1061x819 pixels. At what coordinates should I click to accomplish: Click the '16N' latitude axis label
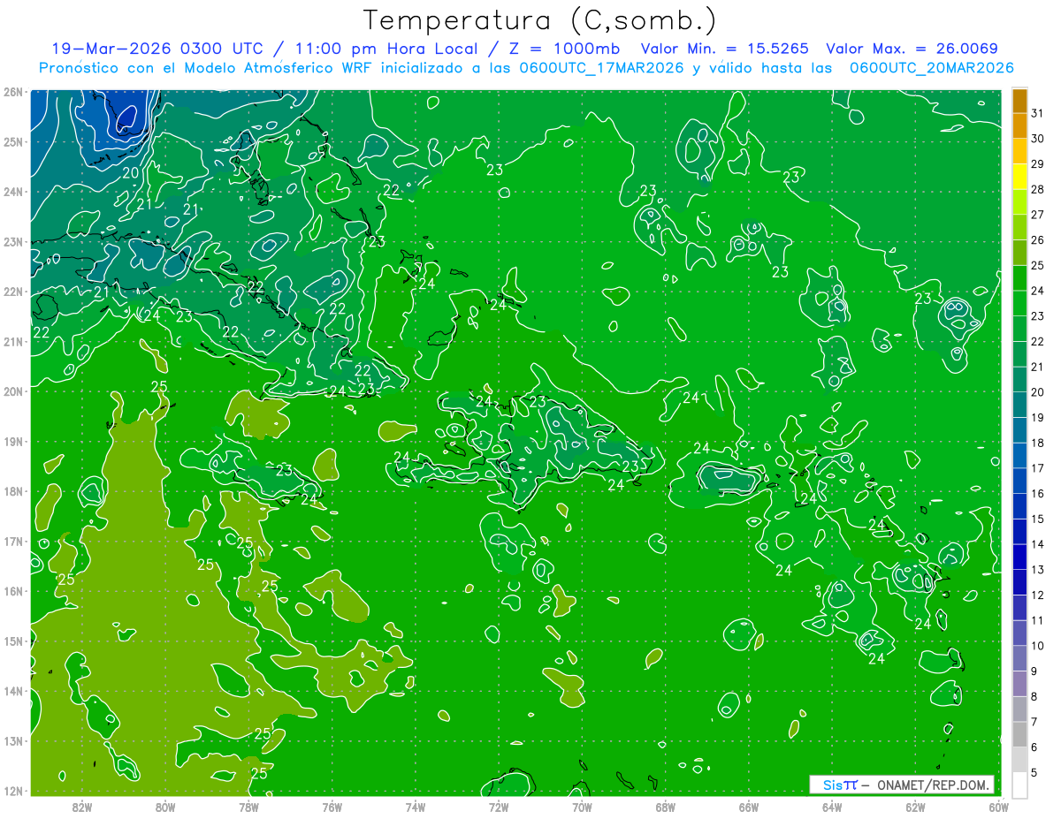(12, 591)
